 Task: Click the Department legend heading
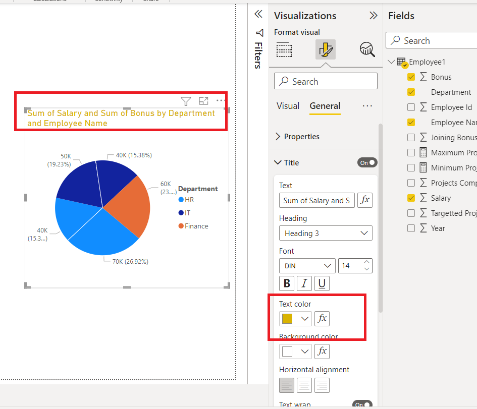(x=198, y=189)
